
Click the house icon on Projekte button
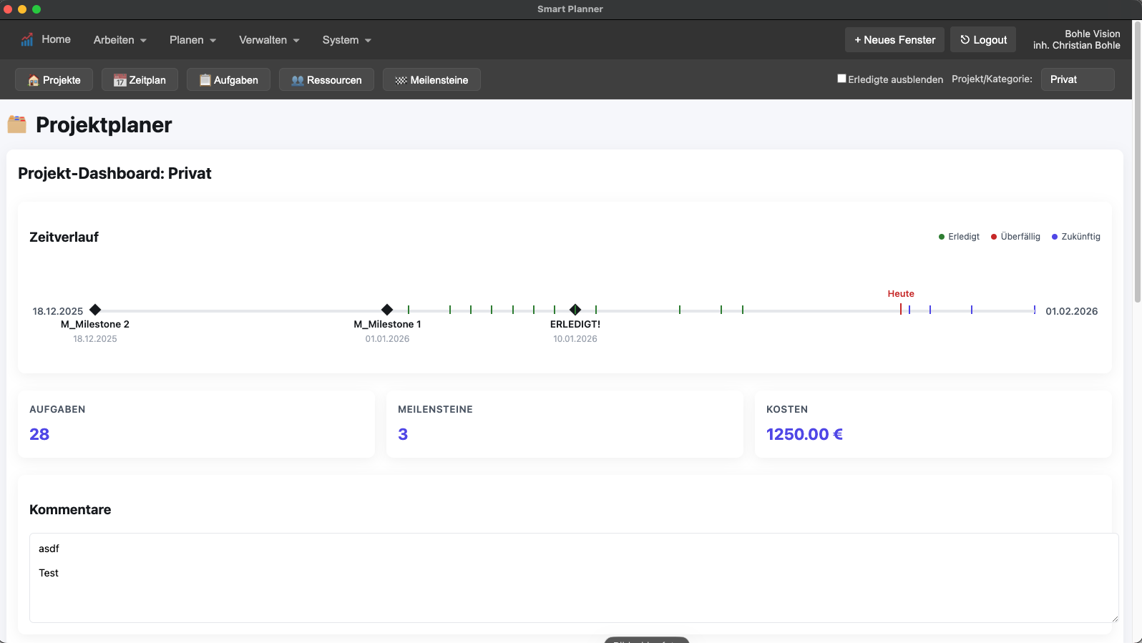coord(33,80)
